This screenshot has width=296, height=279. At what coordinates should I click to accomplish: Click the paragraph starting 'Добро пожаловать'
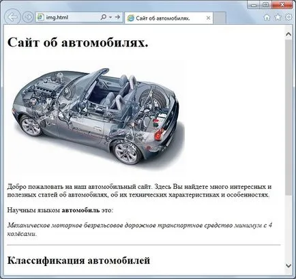(x=139, y=191)
